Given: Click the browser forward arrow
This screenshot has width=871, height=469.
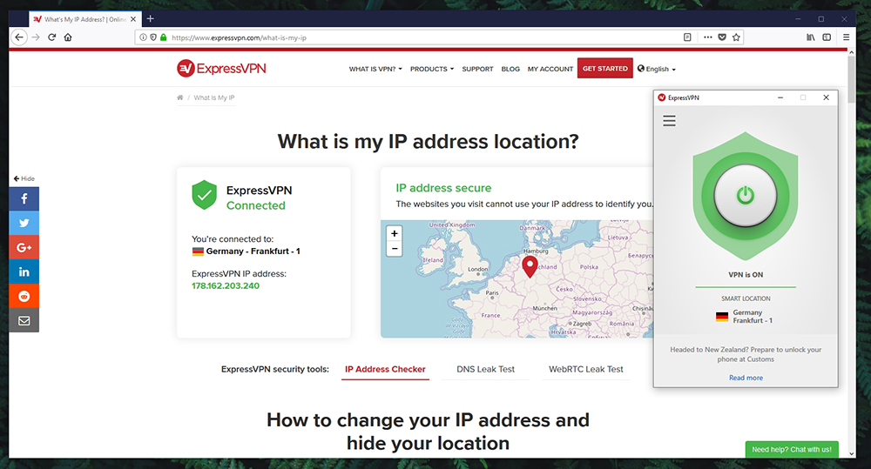Looking at the screenshot, I should tap(36, 37).
